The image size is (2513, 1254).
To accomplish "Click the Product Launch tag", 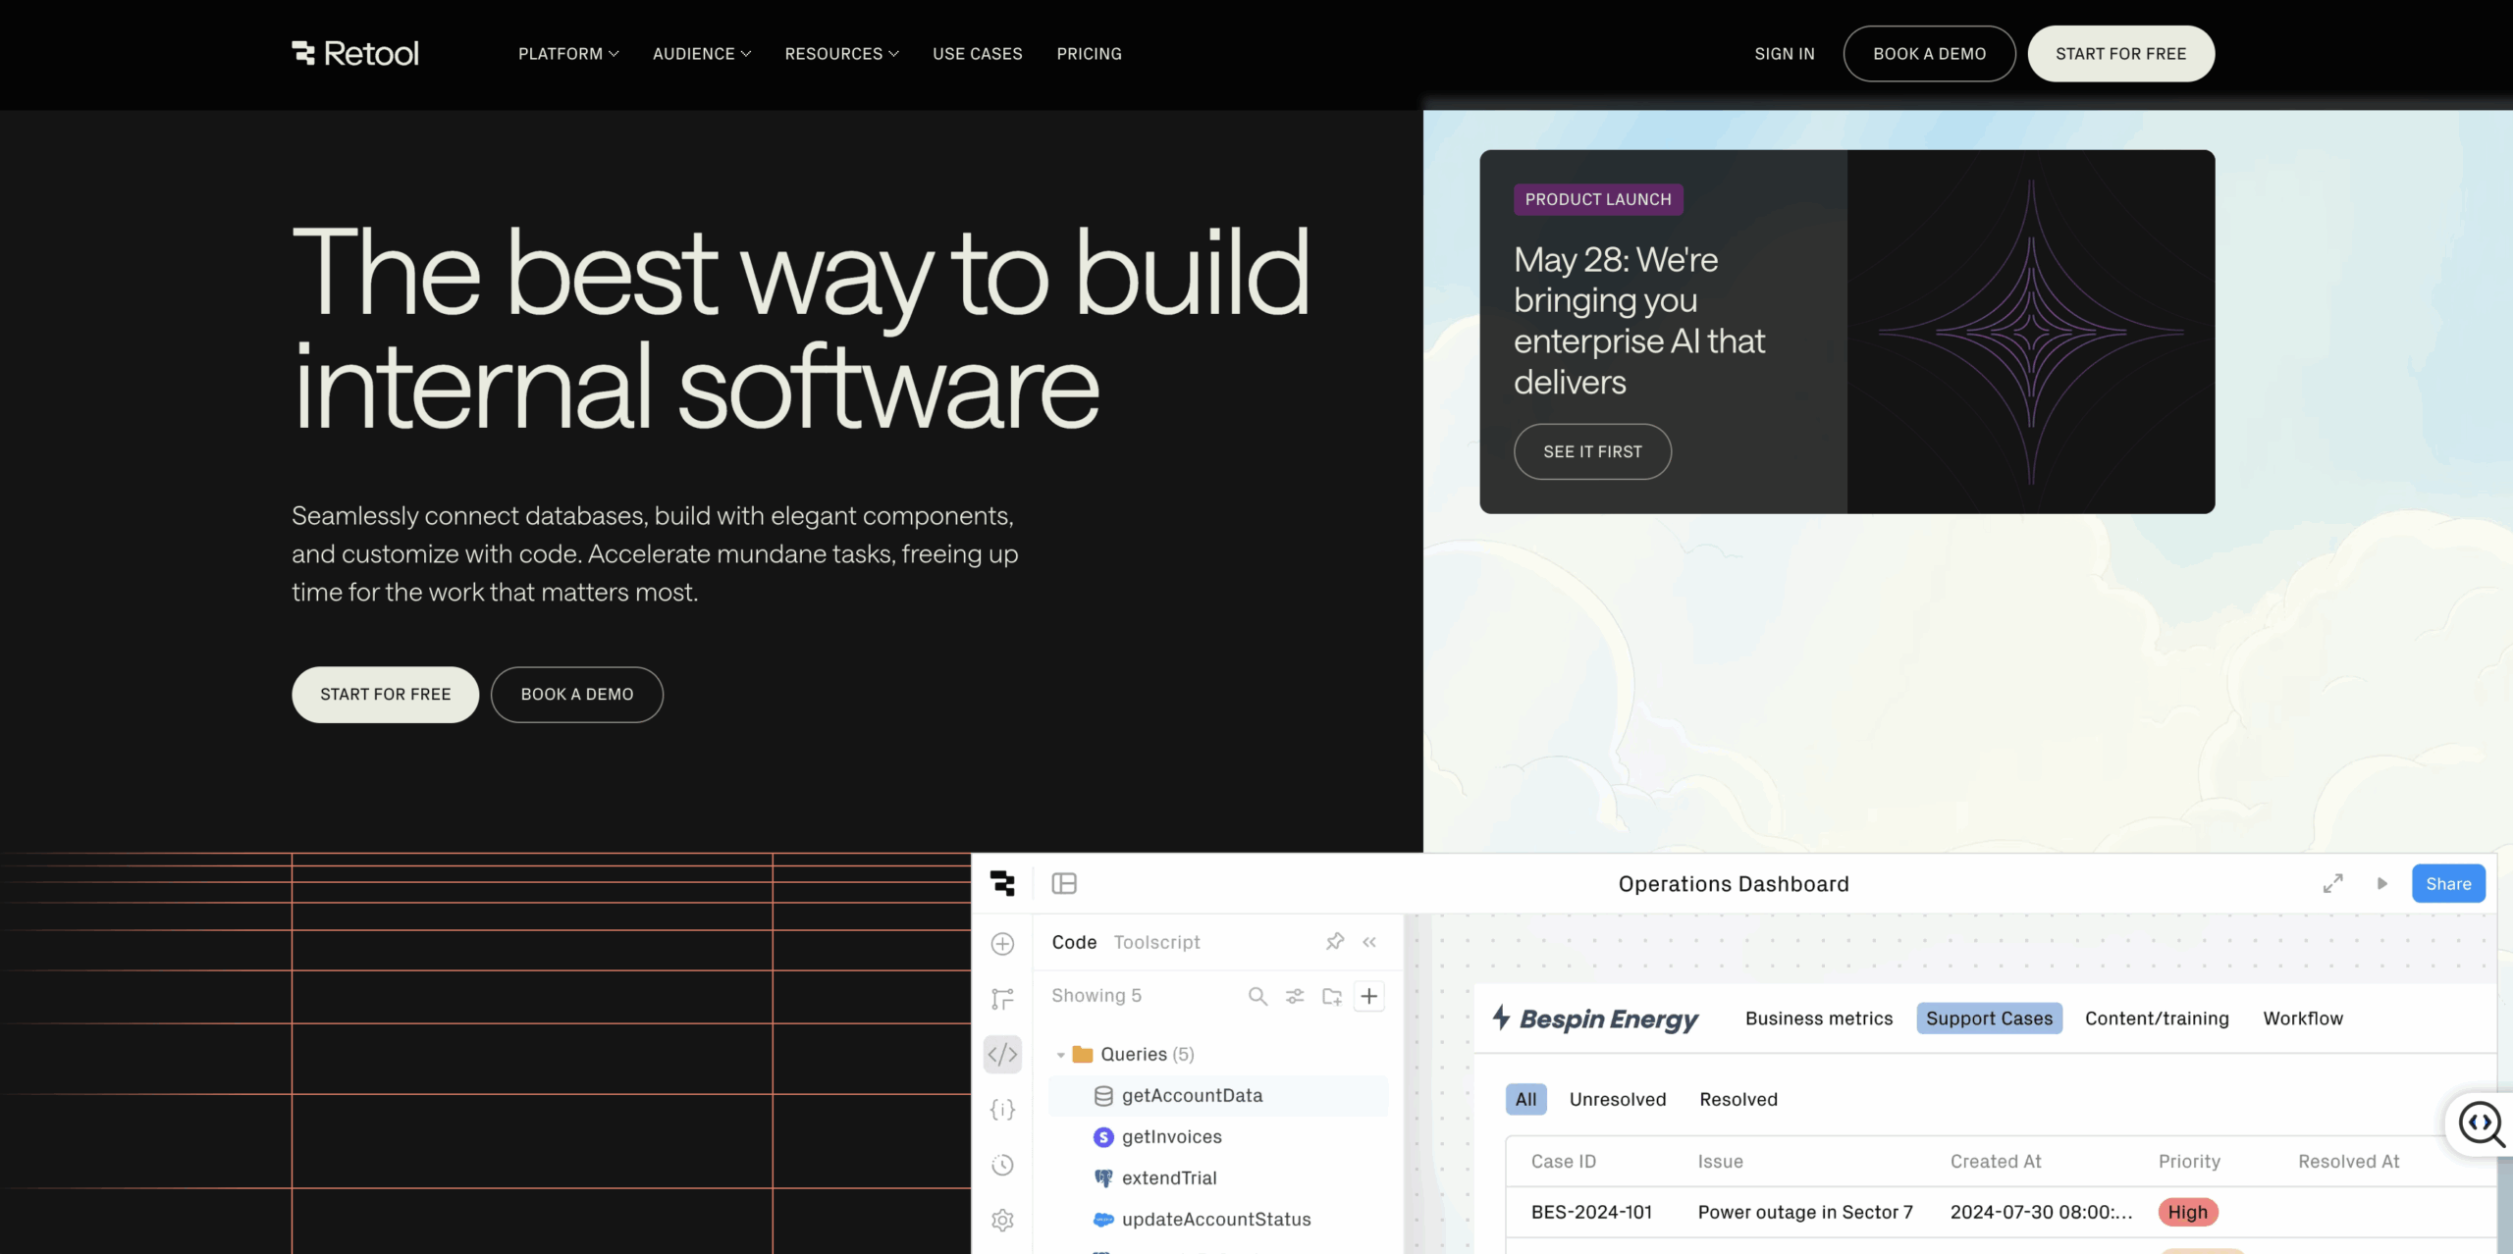I will coord(1598,199).
